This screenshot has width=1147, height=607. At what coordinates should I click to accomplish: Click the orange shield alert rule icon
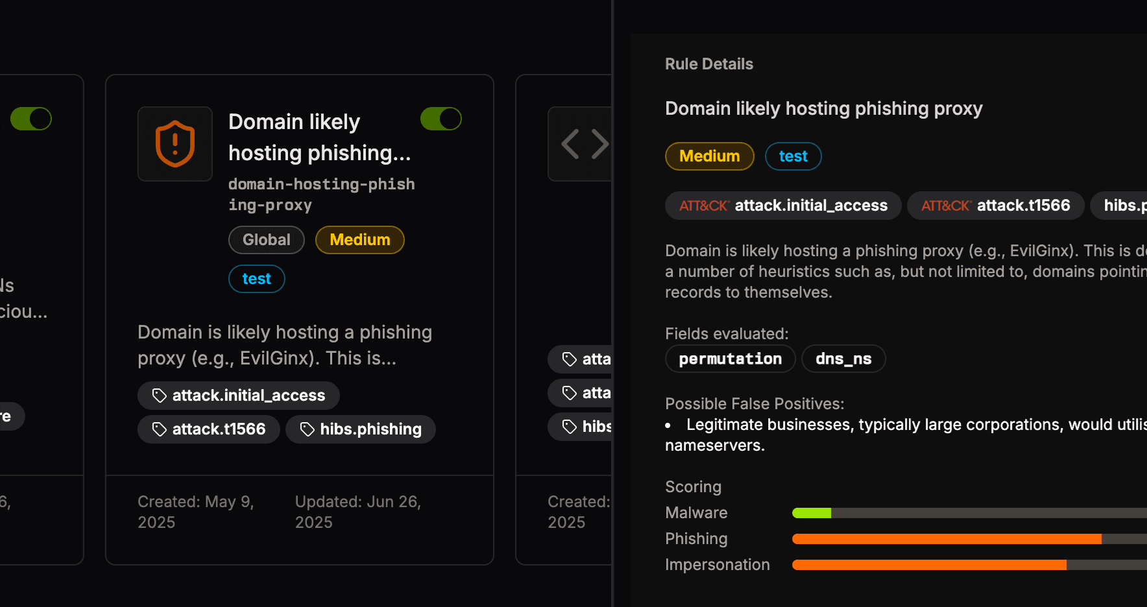175,144
